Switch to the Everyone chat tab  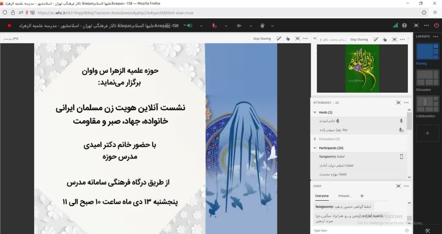322,196
